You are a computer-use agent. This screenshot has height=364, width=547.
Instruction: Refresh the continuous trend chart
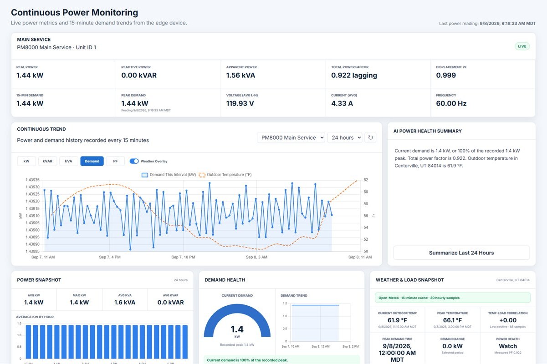[x=370, y=137]
